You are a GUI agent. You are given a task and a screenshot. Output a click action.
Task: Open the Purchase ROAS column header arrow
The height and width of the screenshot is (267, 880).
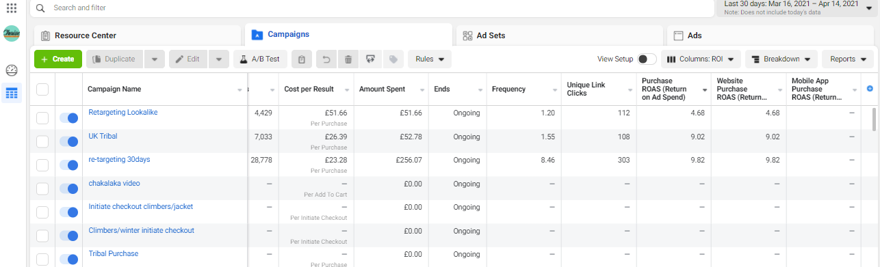click(x=704, y=89)
